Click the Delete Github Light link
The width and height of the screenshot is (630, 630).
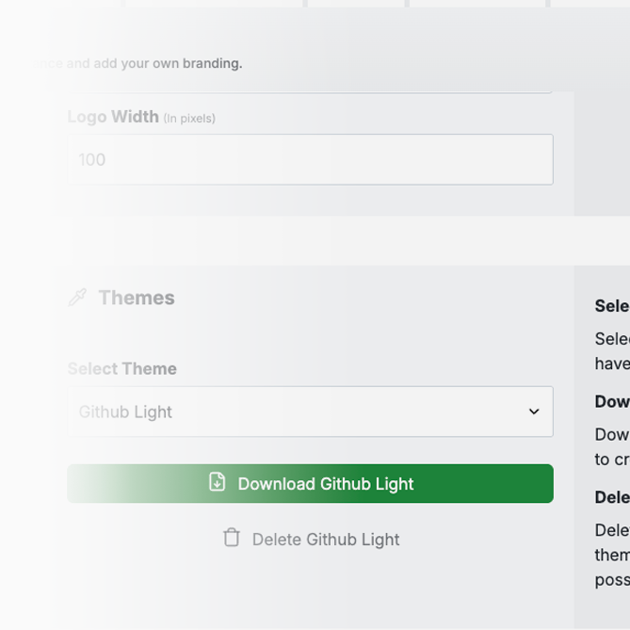[325, 540]
